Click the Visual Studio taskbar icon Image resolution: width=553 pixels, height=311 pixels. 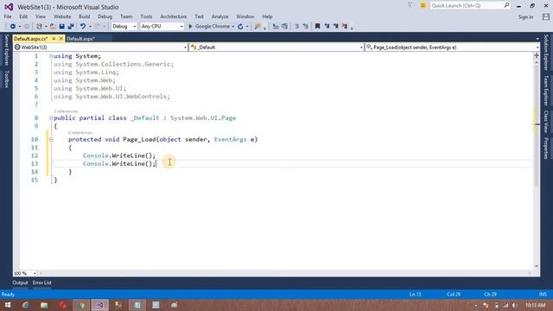coord(100,305)
